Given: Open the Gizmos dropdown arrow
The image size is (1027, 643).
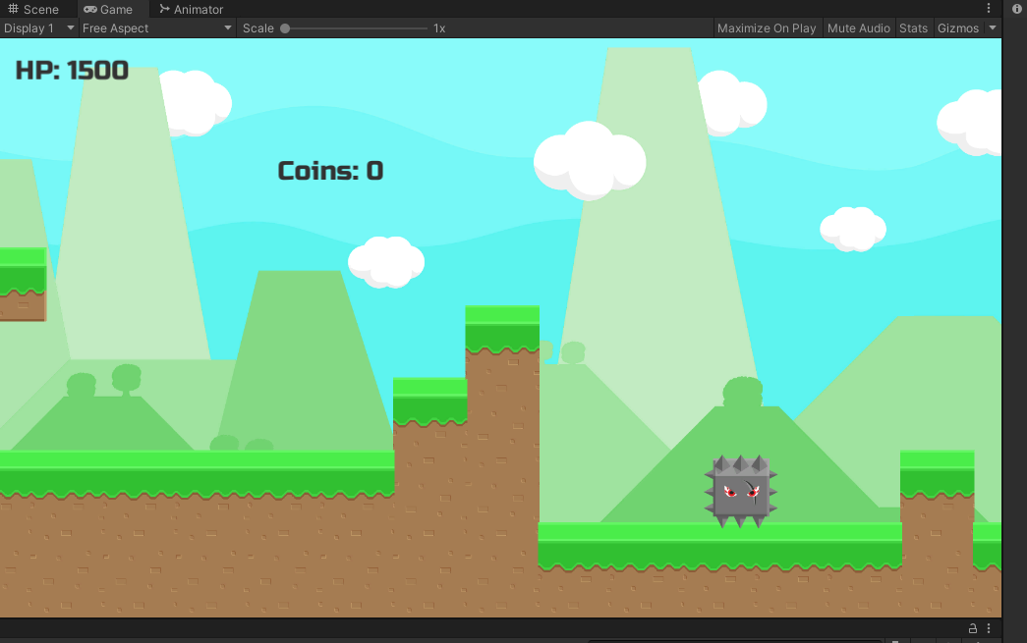Looking at the screenshot, I should (993, 28).
